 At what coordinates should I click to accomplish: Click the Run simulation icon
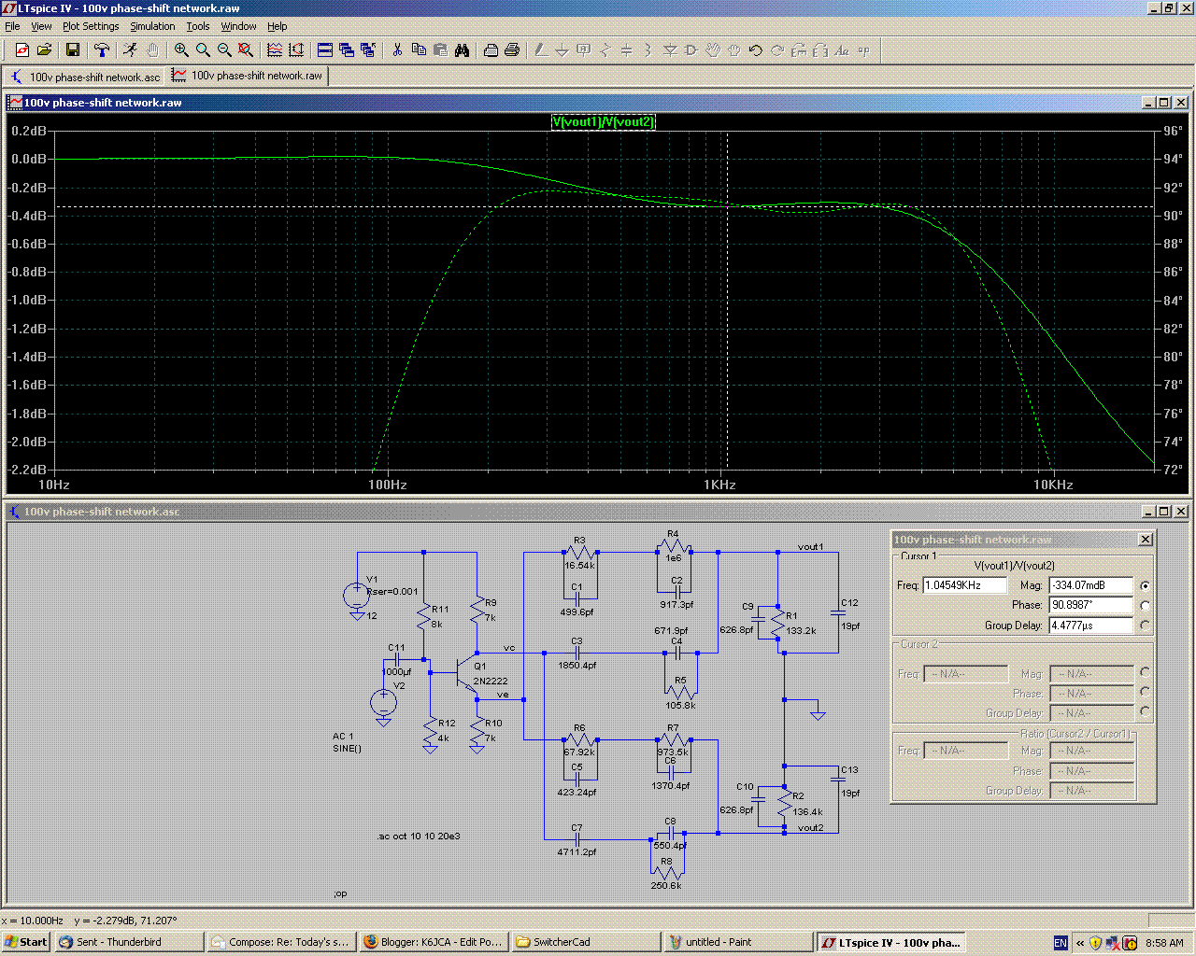tap(130, 50)
